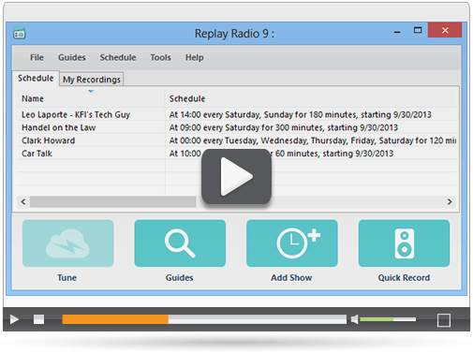Click the Schedule column header
This screenshot has height=353, width=473.
[x=310, y=98]
